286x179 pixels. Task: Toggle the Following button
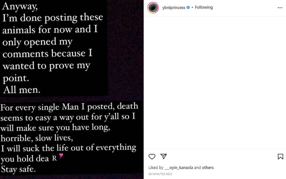204,7
